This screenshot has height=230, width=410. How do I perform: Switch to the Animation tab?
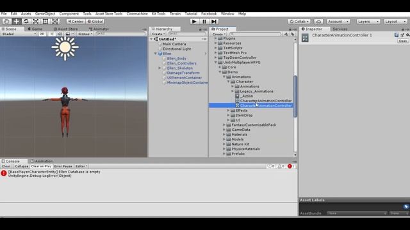42,161
